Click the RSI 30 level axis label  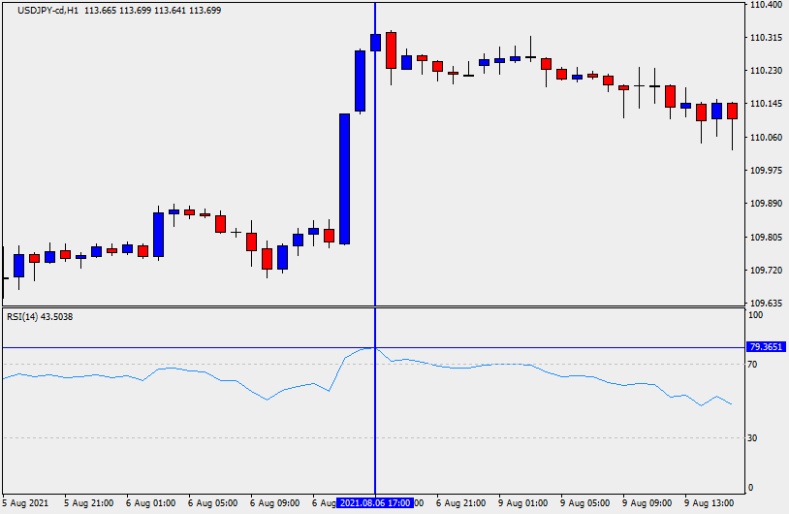click(x=752, y=438)
